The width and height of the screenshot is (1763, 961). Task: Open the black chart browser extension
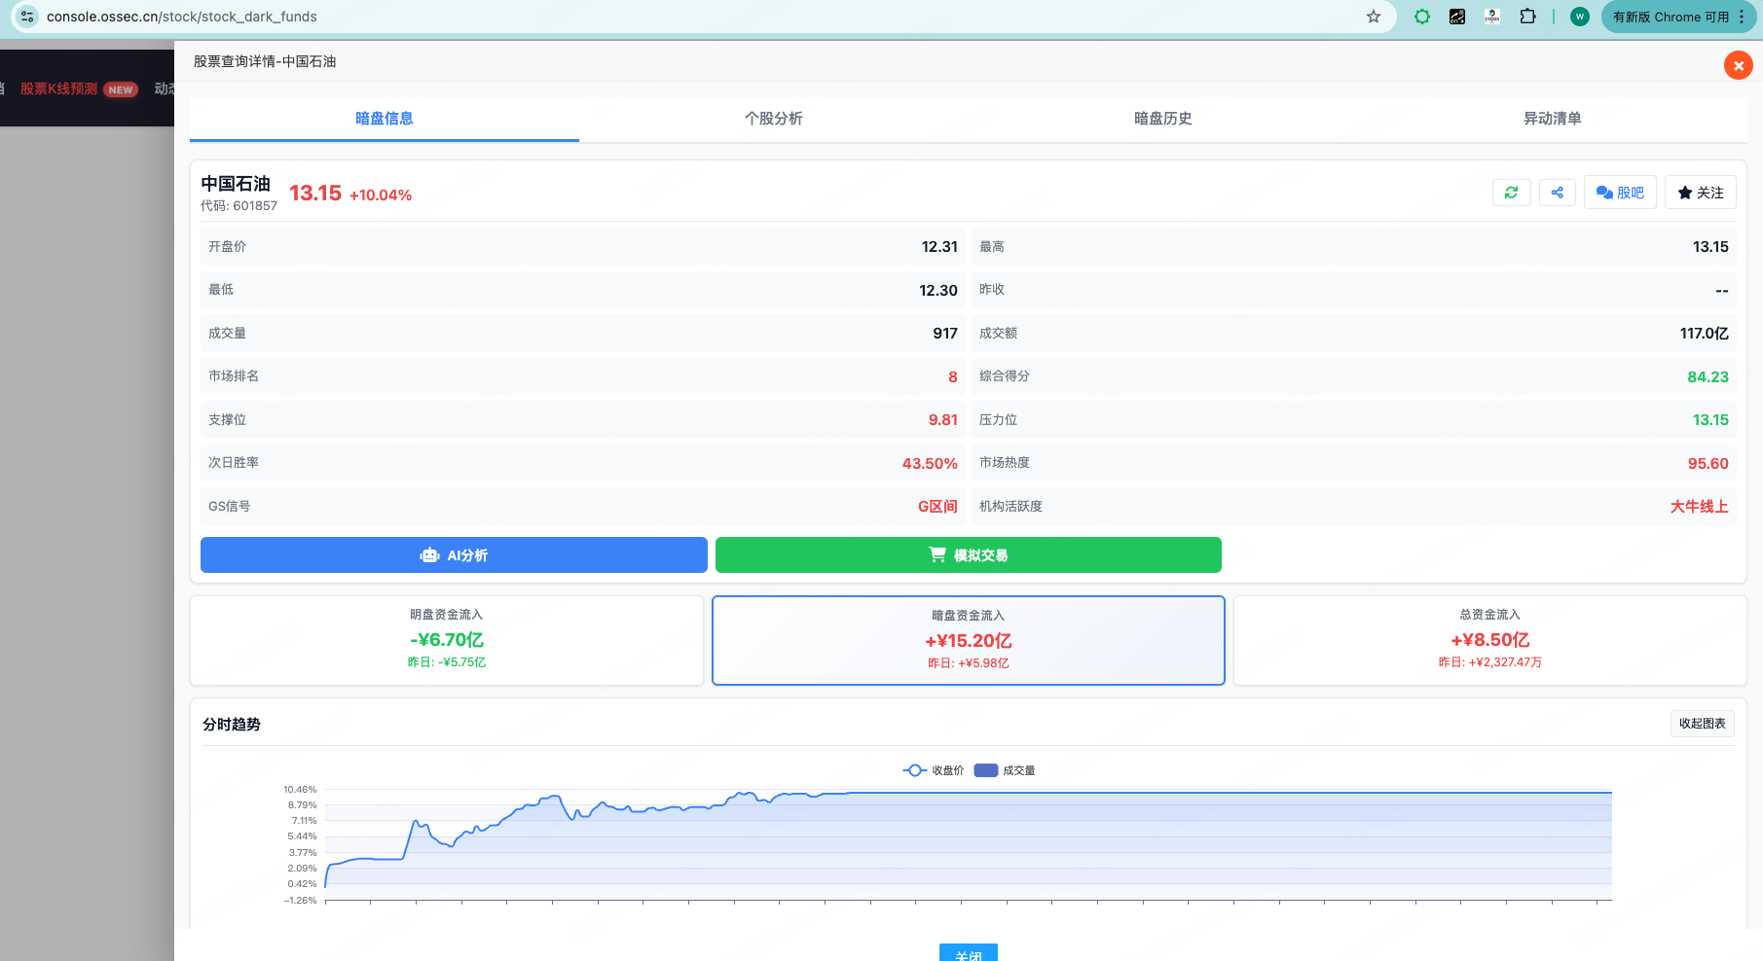[1457, 17]
